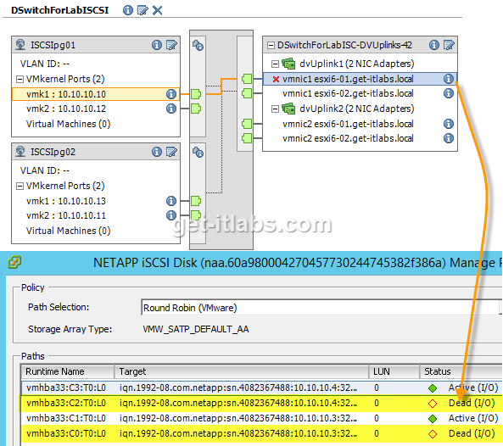Viewport: 503px width, 446px height.
Task: Select vmk1 : 10.10.10.10 port
Action: pyautogui.click(x=96, y=94)
